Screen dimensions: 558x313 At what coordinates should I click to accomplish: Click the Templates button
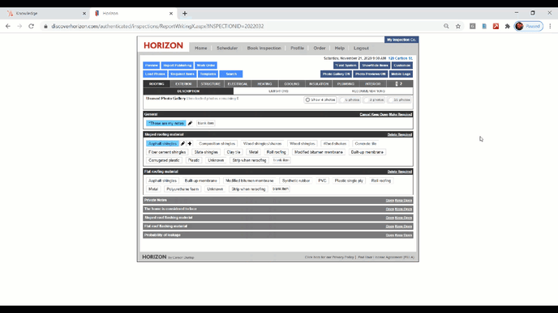[x=208, y=74]
